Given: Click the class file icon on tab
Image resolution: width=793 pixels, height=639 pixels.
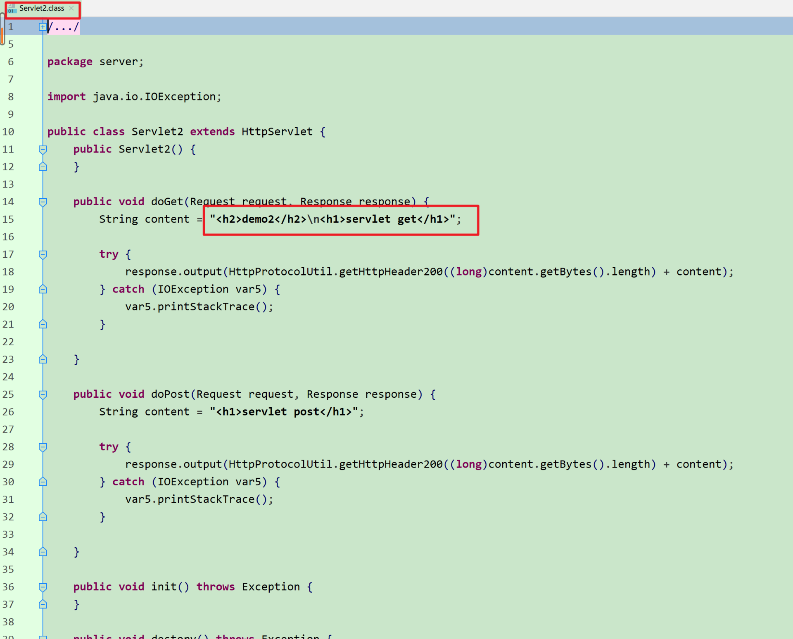Looking at the screenshot, I should pyautogui.click(x=12, y=9).
